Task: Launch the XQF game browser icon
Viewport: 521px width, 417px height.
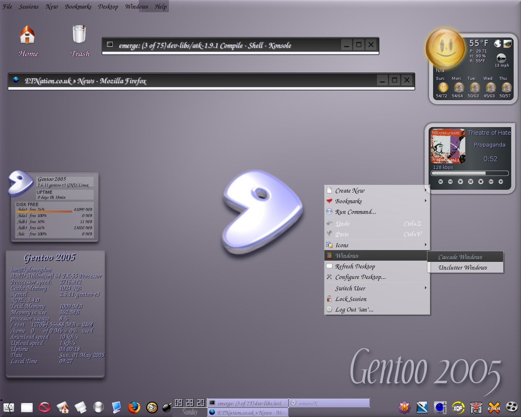Action: click(458, 407)
